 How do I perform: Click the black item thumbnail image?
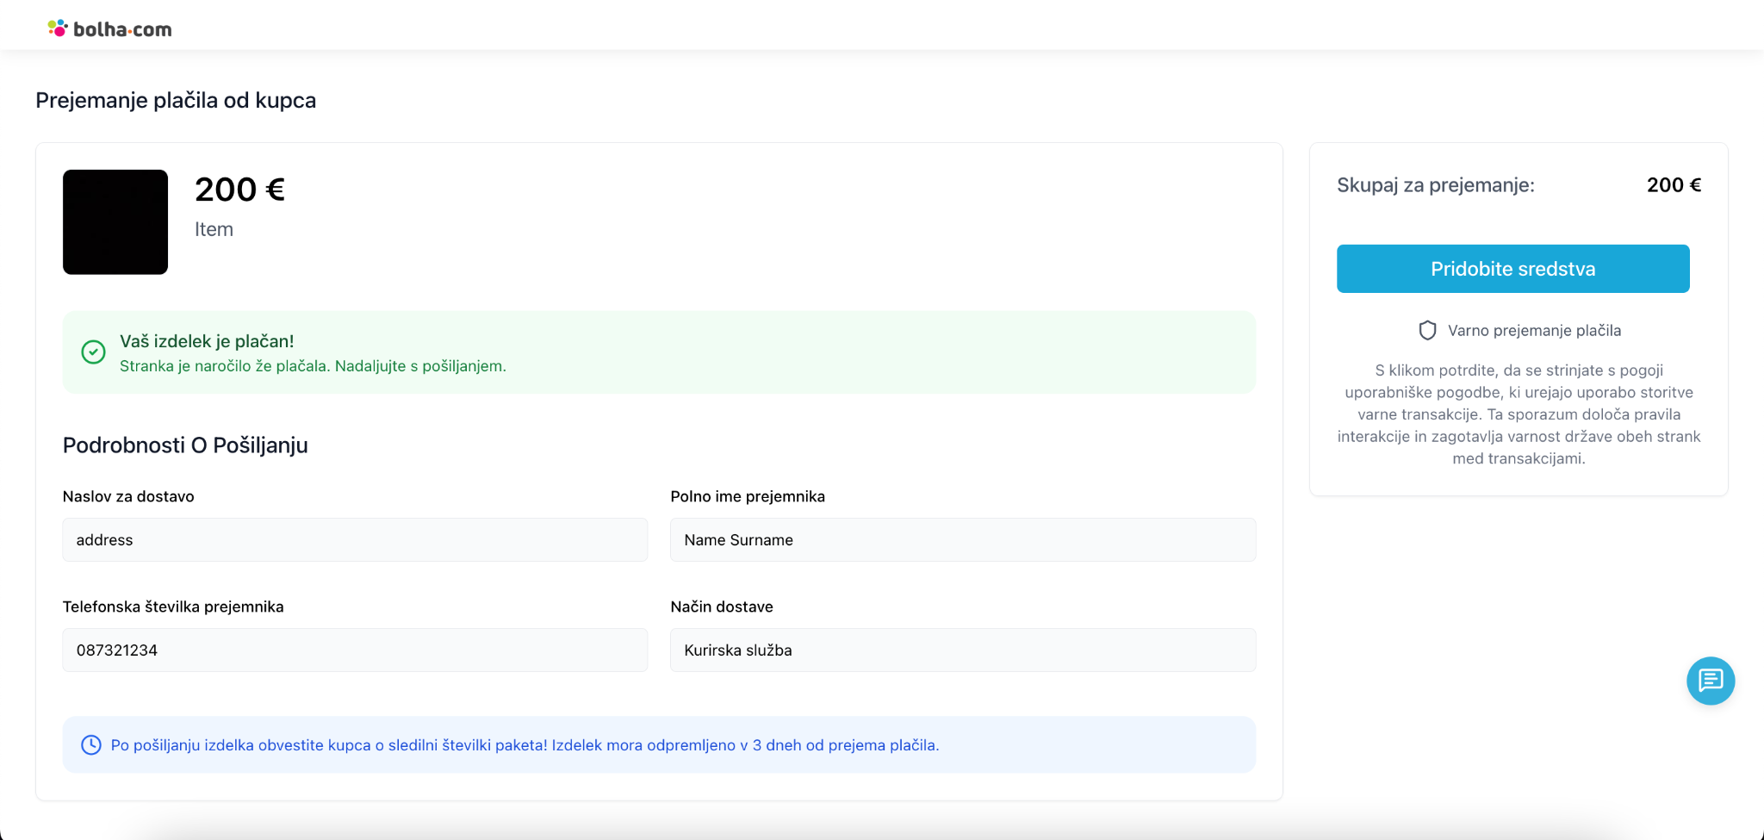[115, 222]
